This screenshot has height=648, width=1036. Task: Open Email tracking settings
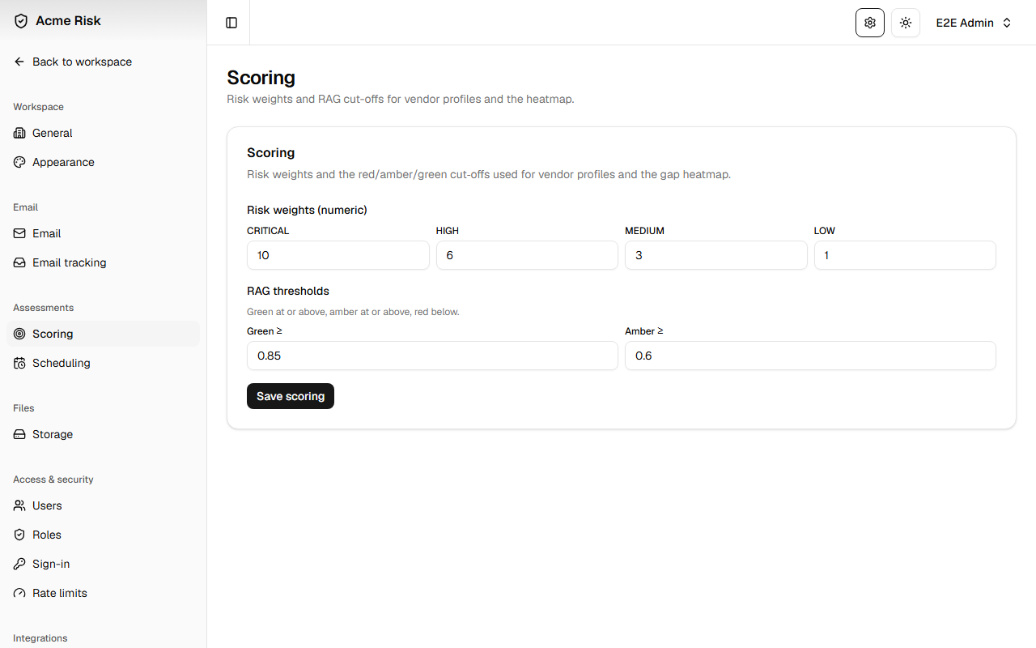pos(103,262)
